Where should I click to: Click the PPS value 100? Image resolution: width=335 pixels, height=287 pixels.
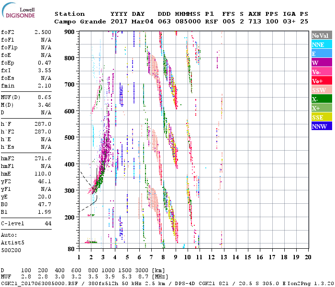pos(272,22)
